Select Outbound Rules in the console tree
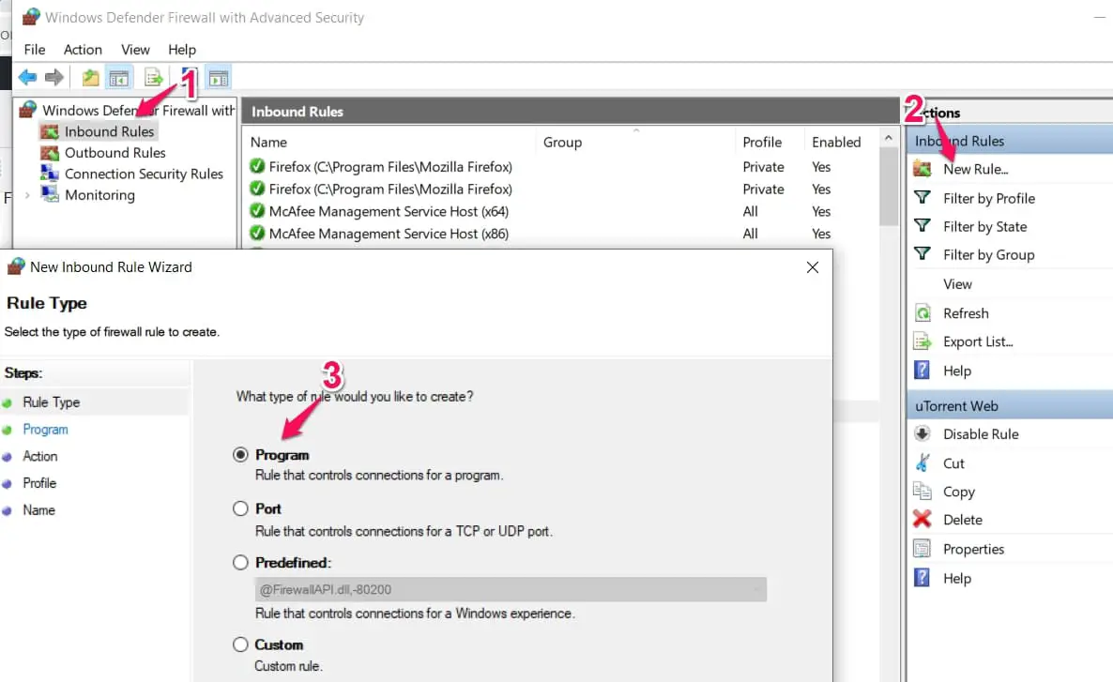The width and height of the screenshot is (1113, 682). pos(115,153)
